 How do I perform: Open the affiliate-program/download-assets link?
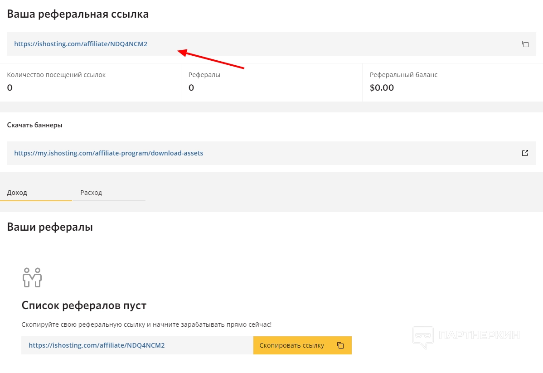(x=109, y=153)
